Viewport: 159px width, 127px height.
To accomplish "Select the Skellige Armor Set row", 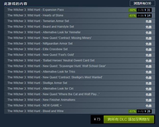I will tap(79, 83).
